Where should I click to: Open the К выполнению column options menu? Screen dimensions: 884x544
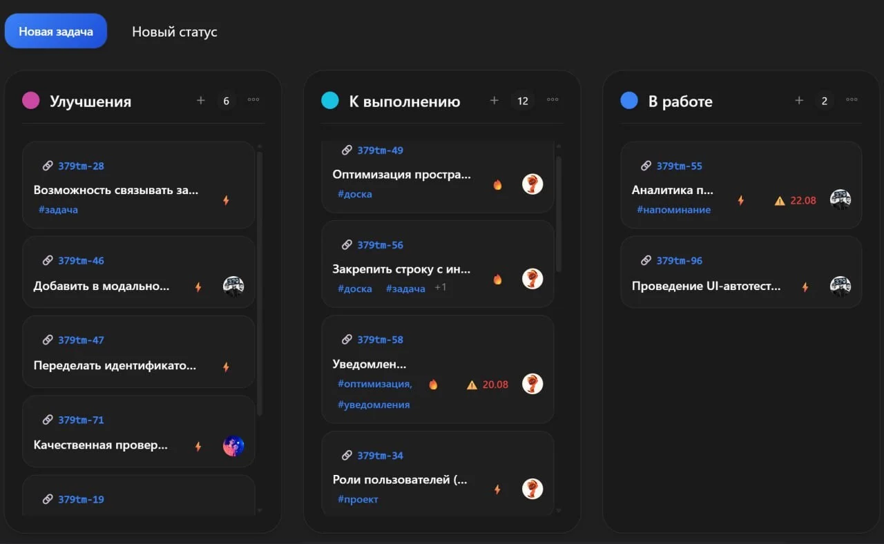tap(552, 100)
